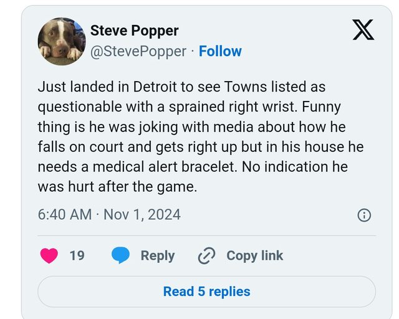399x319 pixels.
Task: Open Steve Popper's profile picture
Action: (61, 41)
